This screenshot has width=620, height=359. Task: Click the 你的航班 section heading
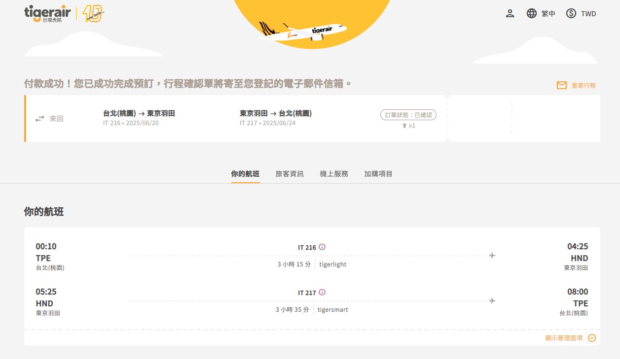[44, 212]
